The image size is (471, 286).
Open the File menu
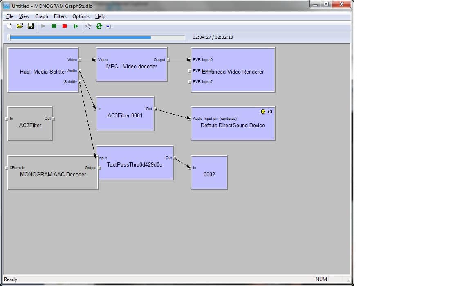click(10, 16)
